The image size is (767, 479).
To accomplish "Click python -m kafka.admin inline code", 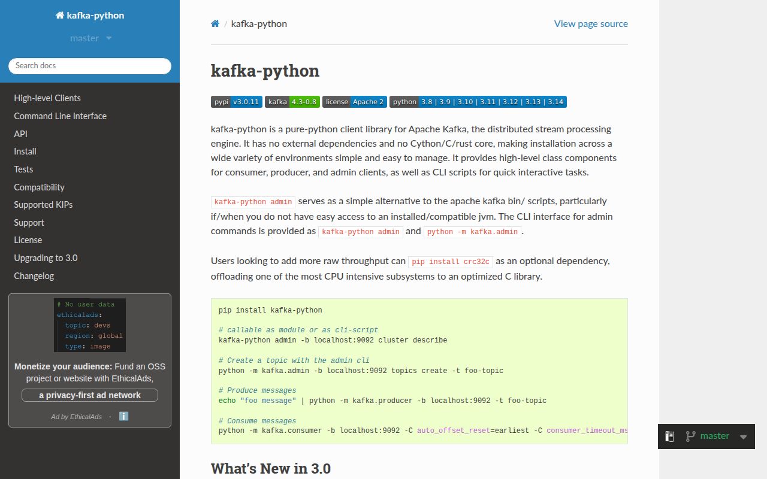I will 473,232.
